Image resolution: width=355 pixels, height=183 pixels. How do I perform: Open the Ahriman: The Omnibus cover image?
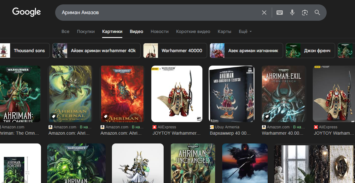pyautogui.click(x=20, y=94)
